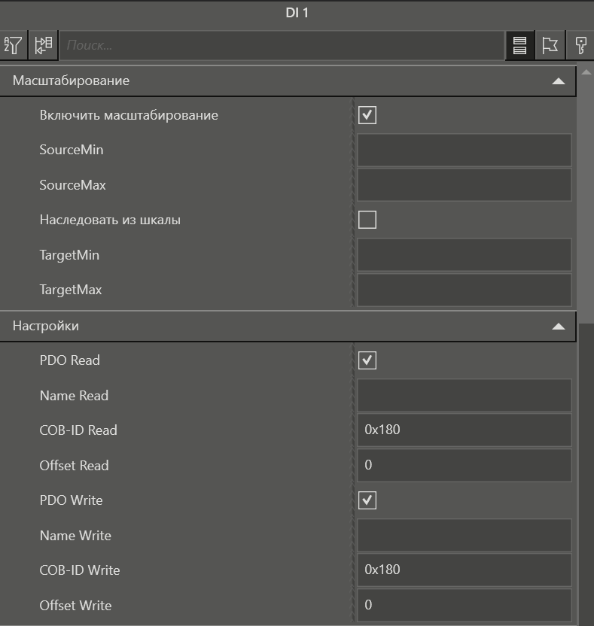Click the alphabetical sort filter icon

[x=13, y=45]
